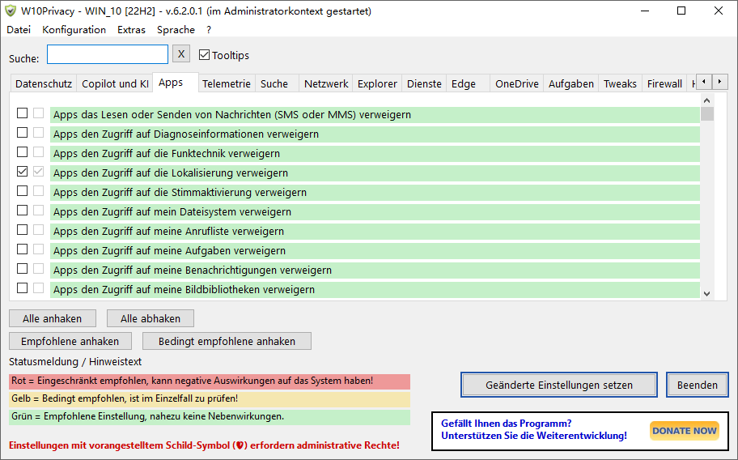The image size is (738, 460).
Task: Select the text 'Apps den Zugriff auf die Funktechnik verweigern'
Action: pyautogui.click(x=167, y=154)
